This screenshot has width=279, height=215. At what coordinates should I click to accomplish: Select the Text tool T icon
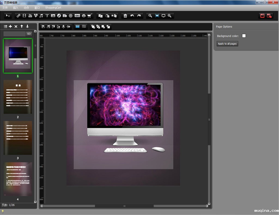(x=47, y=16)
